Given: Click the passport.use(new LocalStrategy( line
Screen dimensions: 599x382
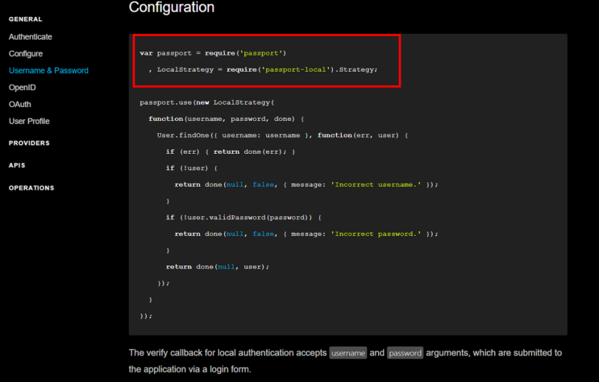Looking at the screenshot, I should (x=206, y=102).
